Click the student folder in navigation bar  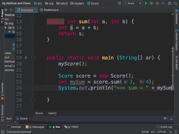click(77, 3)
